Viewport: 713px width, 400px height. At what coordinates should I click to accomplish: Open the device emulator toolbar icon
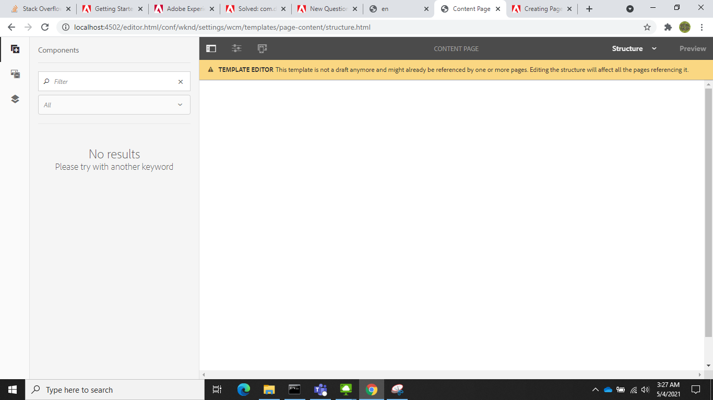262,48
